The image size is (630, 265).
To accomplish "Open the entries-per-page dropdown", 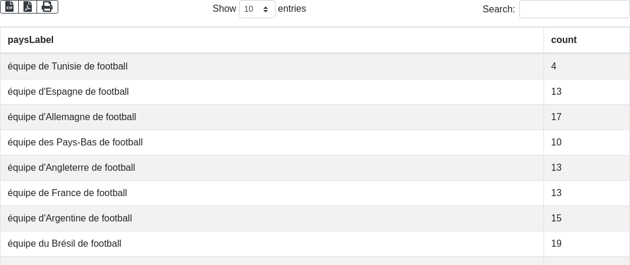I will [x=257, y=9].
